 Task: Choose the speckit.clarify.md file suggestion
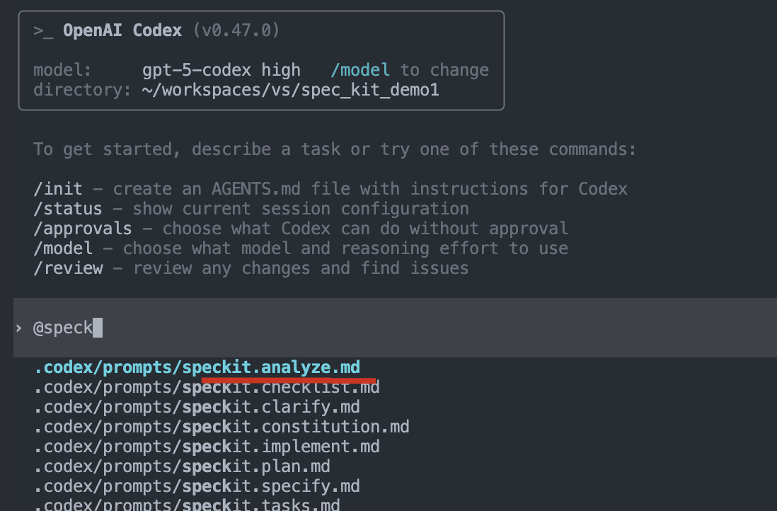click(197, 407)
